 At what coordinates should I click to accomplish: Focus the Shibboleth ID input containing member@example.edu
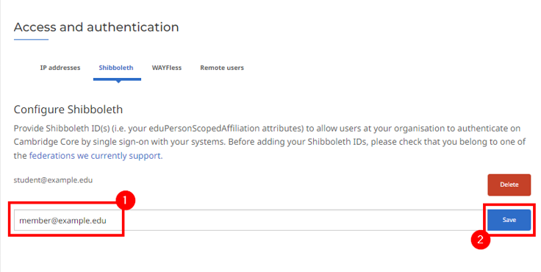250,221
